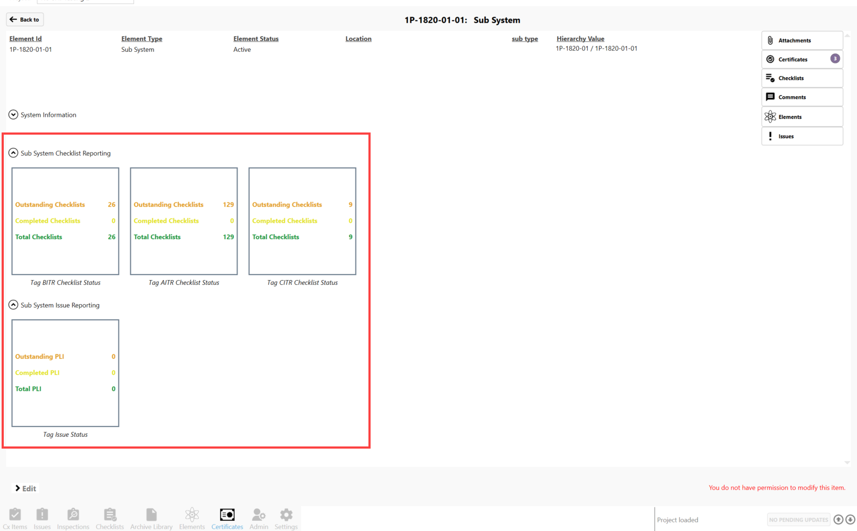
Task: Open the Settings gear
Action: coord(286,519)
